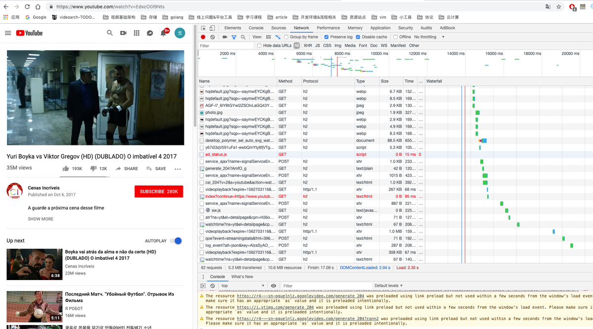Open YouTube notifications bell
This screenshot has width=593, height=329.
(x=164, y=33)
